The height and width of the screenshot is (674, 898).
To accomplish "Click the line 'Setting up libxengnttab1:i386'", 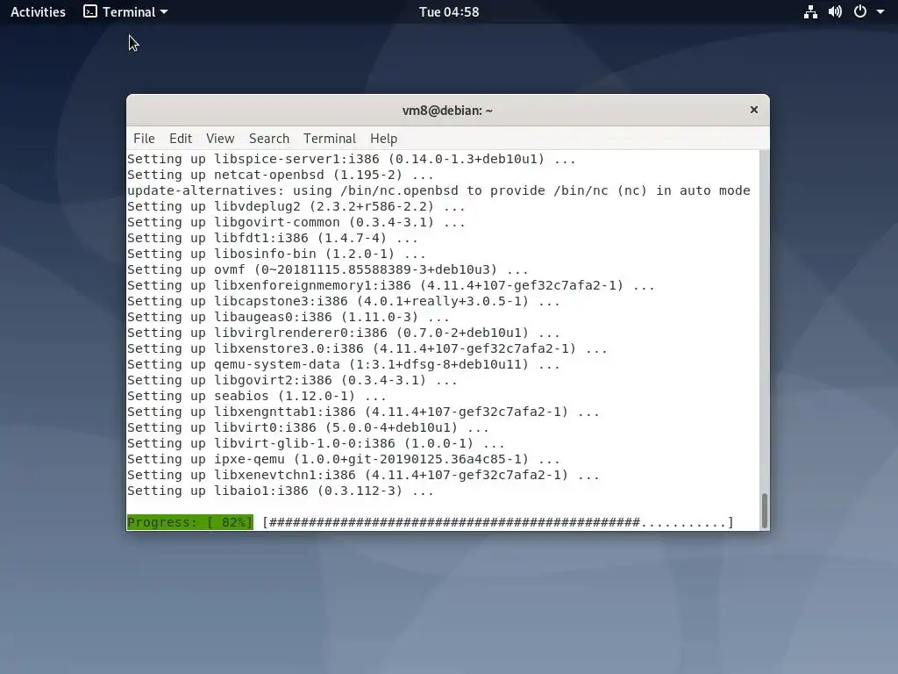I will 363,412.
